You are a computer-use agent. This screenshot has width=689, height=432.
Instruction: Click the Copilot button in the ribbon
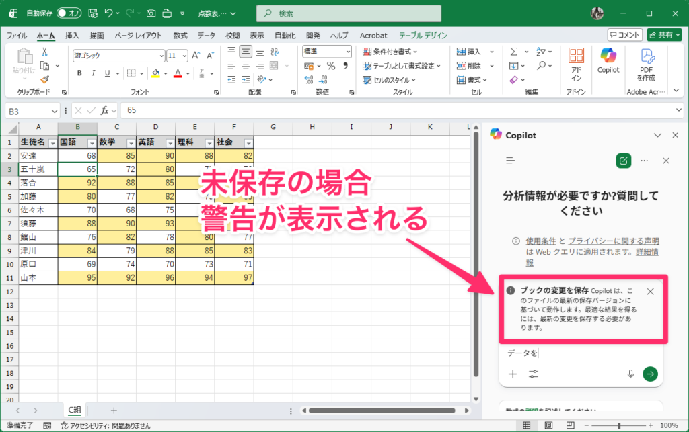point(608,60)
